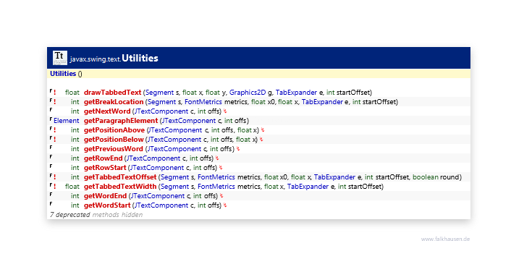This screenshot has height=272, width=511.
Task: Click the red exclamation mark beside drawTabbedText
Action: tap(55, 93)
